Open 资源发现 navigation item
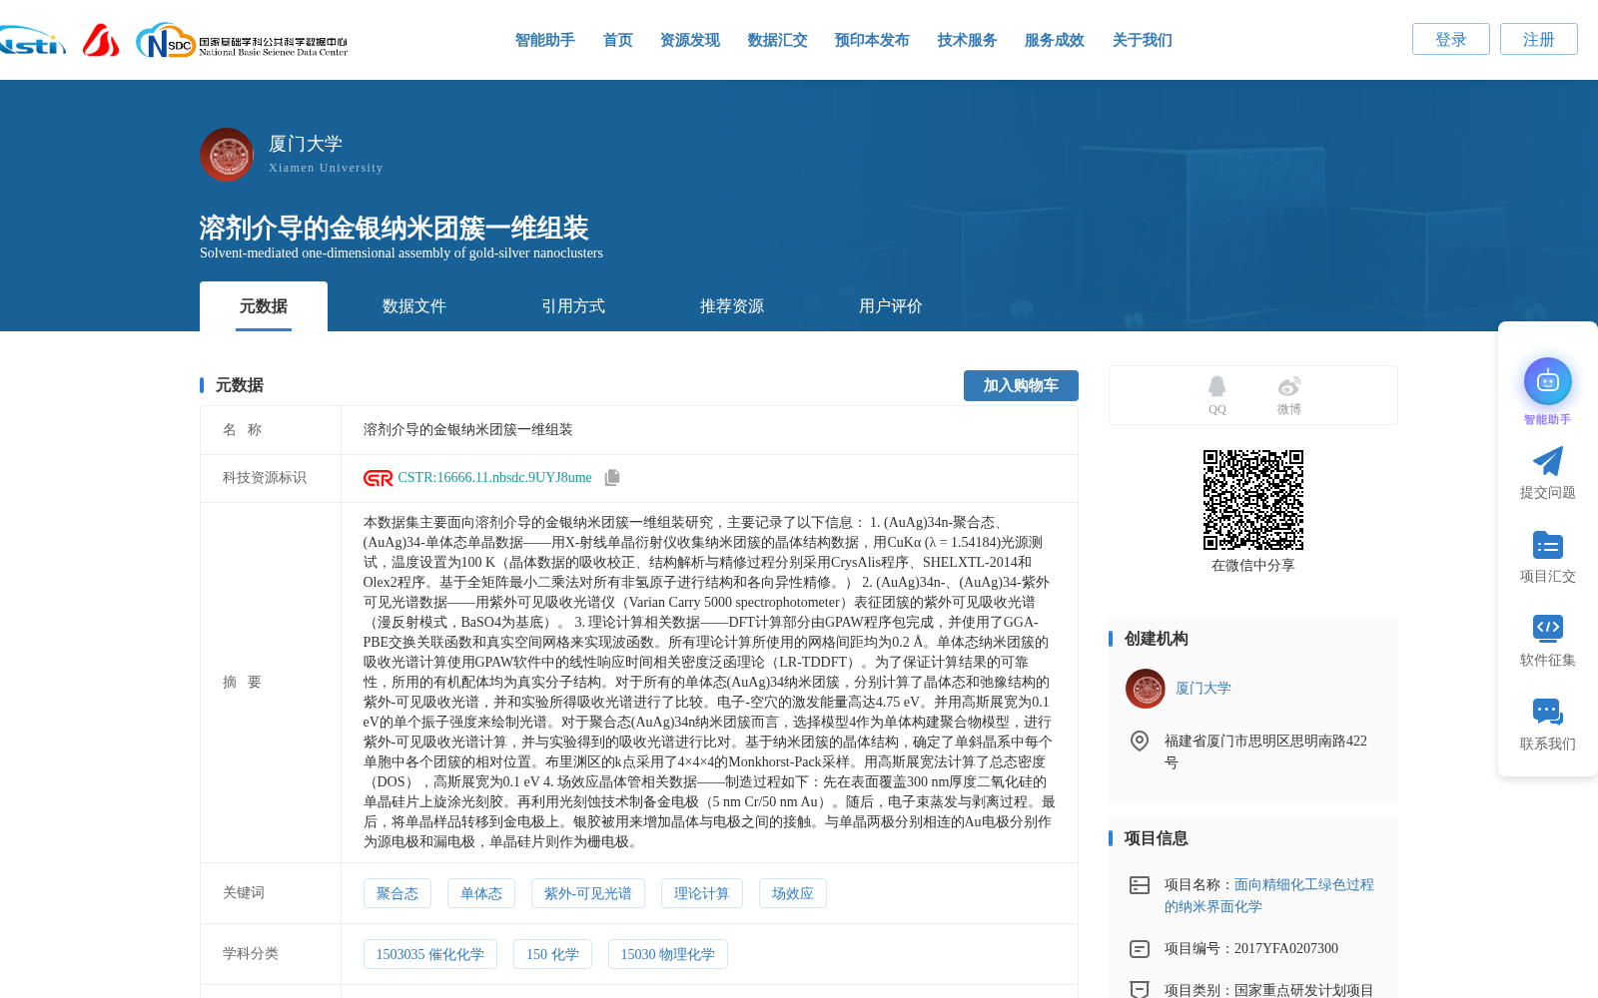 tap(690, 40)
